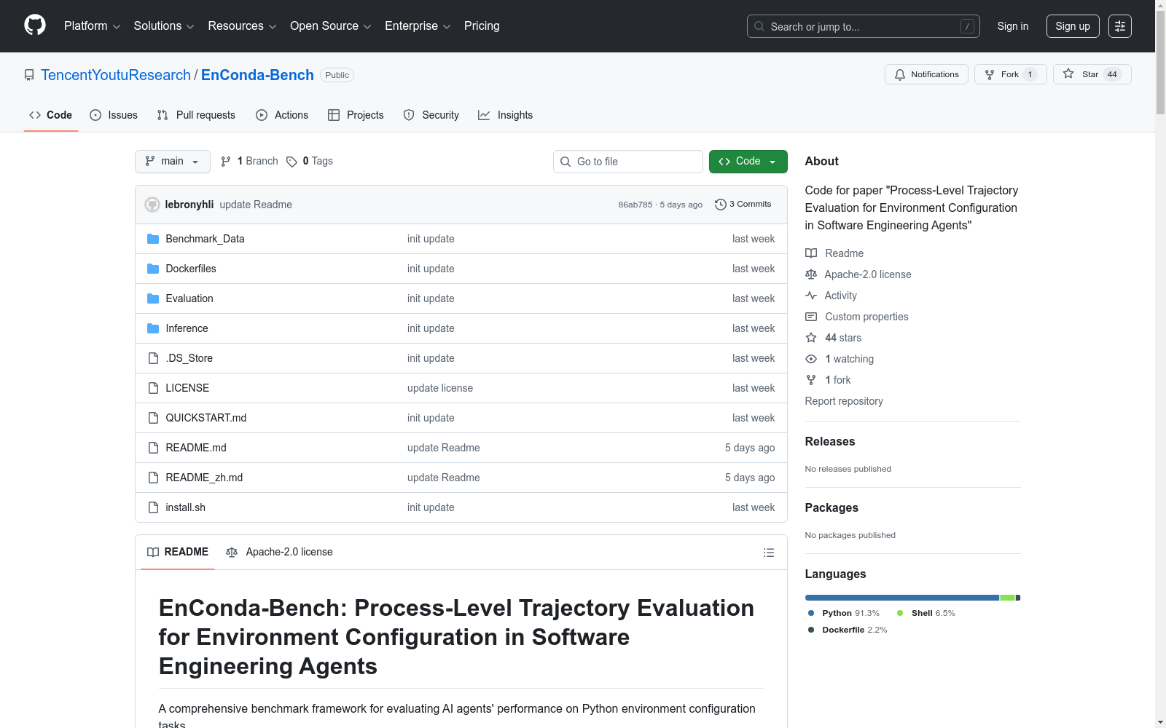Click the branch icon beside 1 Branch
This screenshot has width=1166, height=728.
coord(226,162)
